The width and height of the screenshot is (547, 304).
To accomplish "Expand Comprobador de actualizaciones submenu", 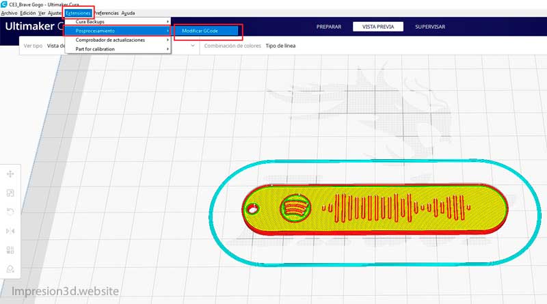I will [x=118, y=40].
